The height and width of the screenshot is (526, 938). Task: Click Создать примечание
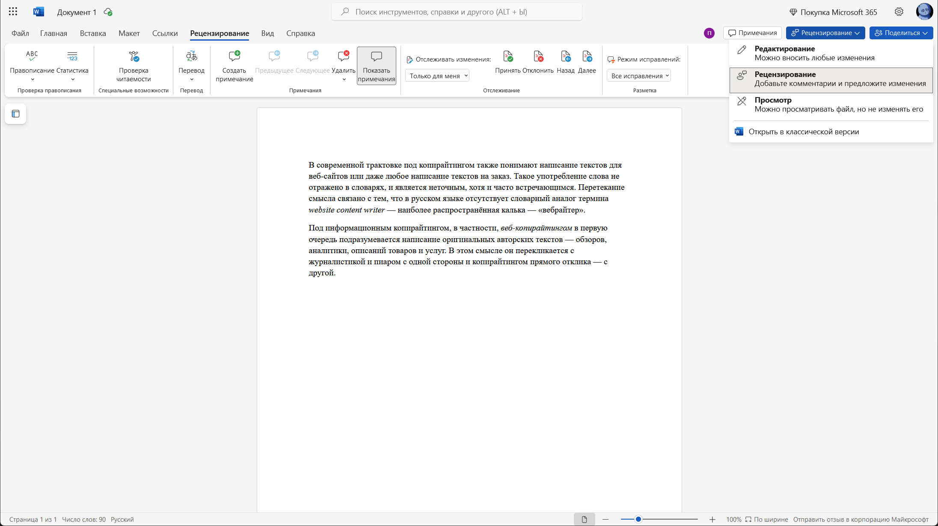click(234, 66)
